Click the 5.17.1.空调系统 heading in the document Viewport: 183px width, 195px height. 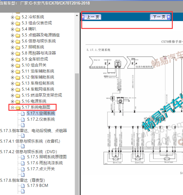tap(98, 50)
